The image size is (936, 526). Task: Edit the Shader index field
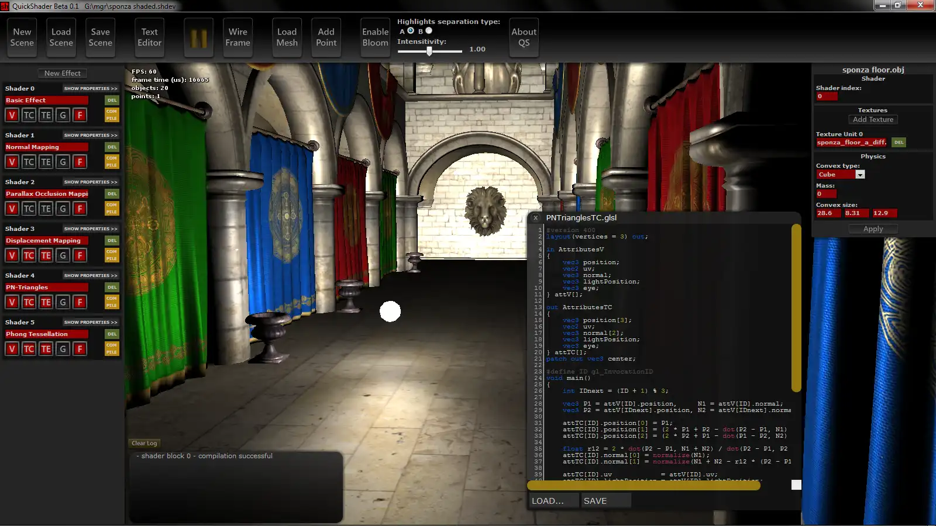(827, 96)
